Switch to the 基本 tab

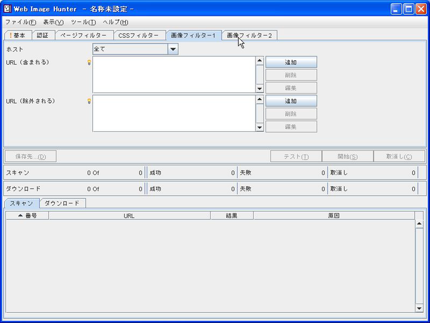(x=18, y=35)
